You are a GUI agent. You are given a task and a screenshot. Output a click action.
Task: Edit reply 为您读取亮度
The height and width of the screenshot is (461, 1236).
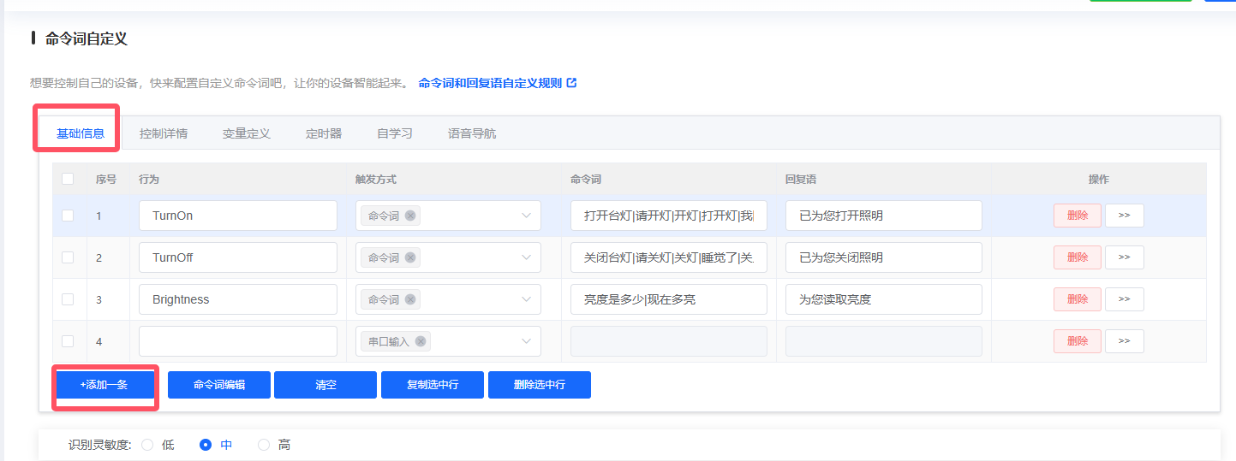[x=884, y=299]
